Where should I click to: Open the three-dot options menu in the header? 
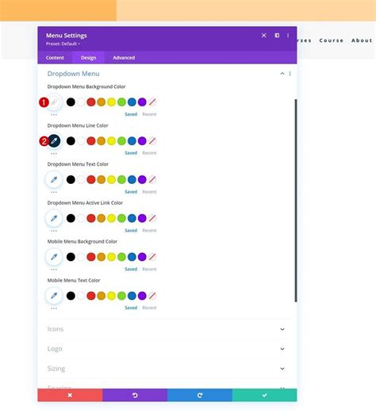pos(288,36)
